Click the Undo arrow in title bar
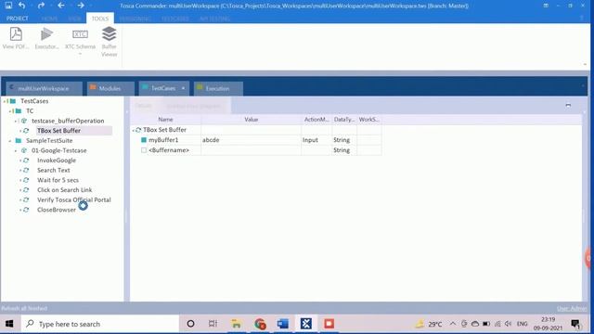Viewport: 594px width, 334px height. tap(22, 6)
